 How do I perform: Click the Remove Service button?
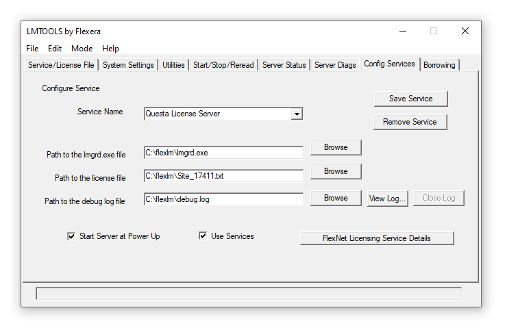[x=410, y=122]
